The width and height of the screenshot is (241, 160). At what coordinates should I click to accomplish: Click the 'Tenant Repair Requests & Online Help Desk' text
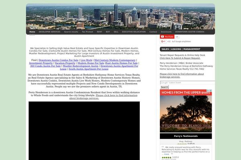(182, 55)
